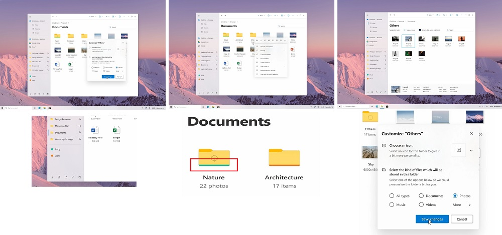Screen dimensions: 502x235
Task: Click Save changes in small first-screenshot dialog
Action: (108, 77)
